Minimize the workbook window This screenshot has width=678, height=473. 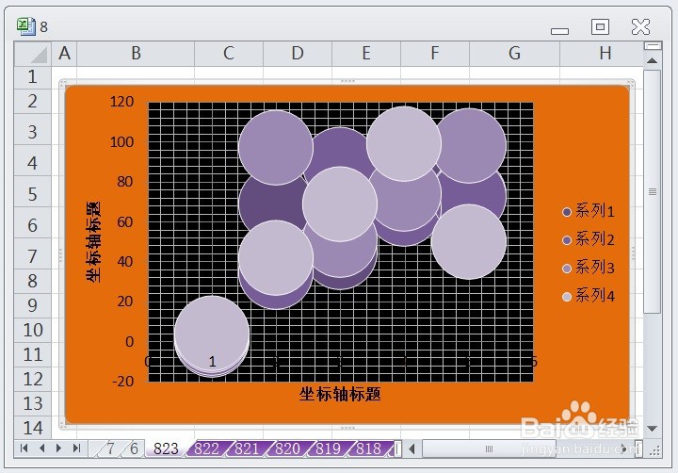point(559,31)
